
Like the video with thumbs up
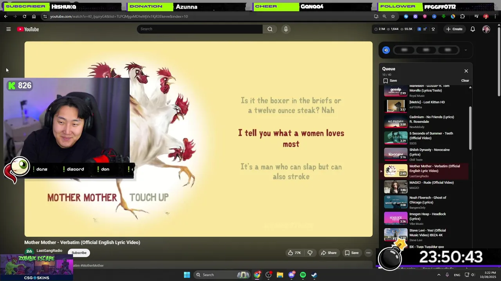(294, 253)
